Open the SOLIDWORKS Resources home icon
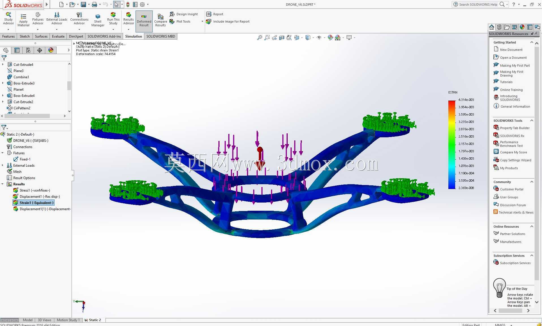The width and height of the screenshot is (542, 326). (492, 27)
